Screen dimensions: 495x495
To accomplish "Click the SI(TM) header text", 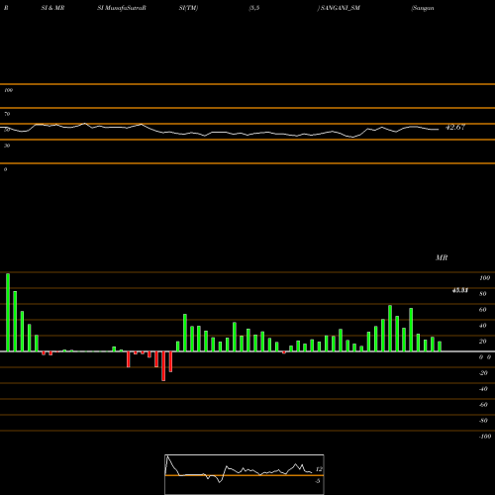I will pyautogui.click(x=188, y=8).
